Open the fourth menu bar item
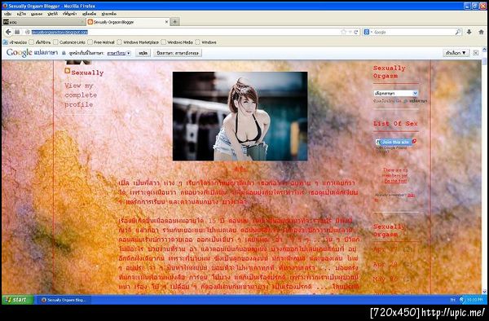The image size is (489, 321). (52, 14)
